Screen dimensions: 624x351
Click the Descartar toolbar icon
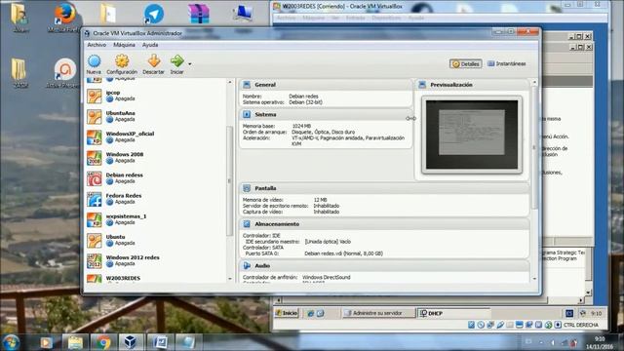154,64
